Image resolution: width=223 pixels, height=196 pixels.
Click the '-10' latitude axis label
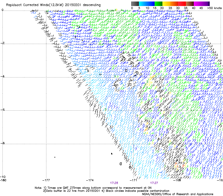click(3, 177)
